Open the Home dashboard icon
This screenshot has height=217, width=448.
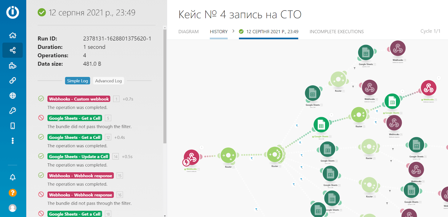13,35
